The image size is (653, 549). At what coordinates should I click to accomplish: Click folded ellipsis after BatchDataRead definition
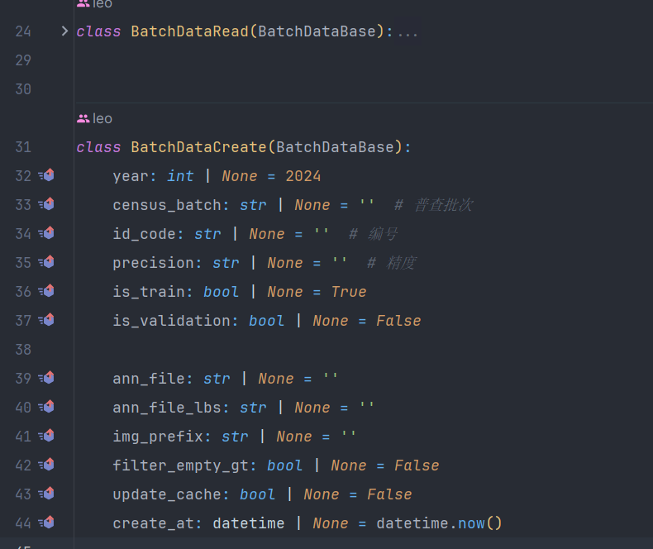tap(408, 32)
